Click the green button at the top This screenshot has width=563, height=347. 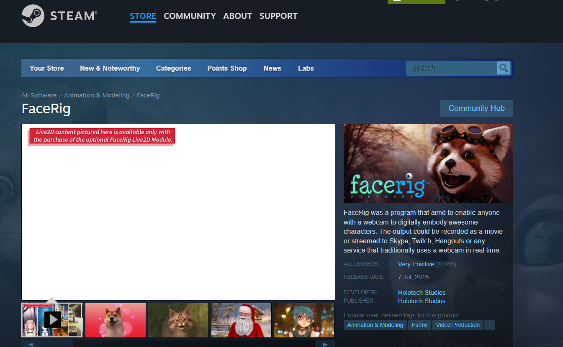click(416, 2)
